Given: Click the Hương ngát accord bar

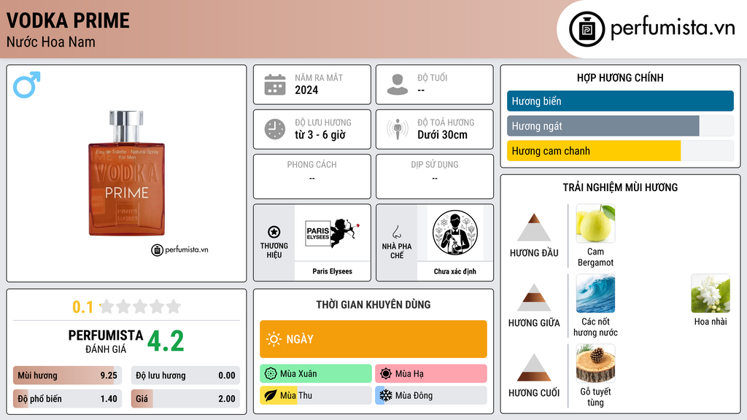Looking at the screenshot, I should [620, 125].
